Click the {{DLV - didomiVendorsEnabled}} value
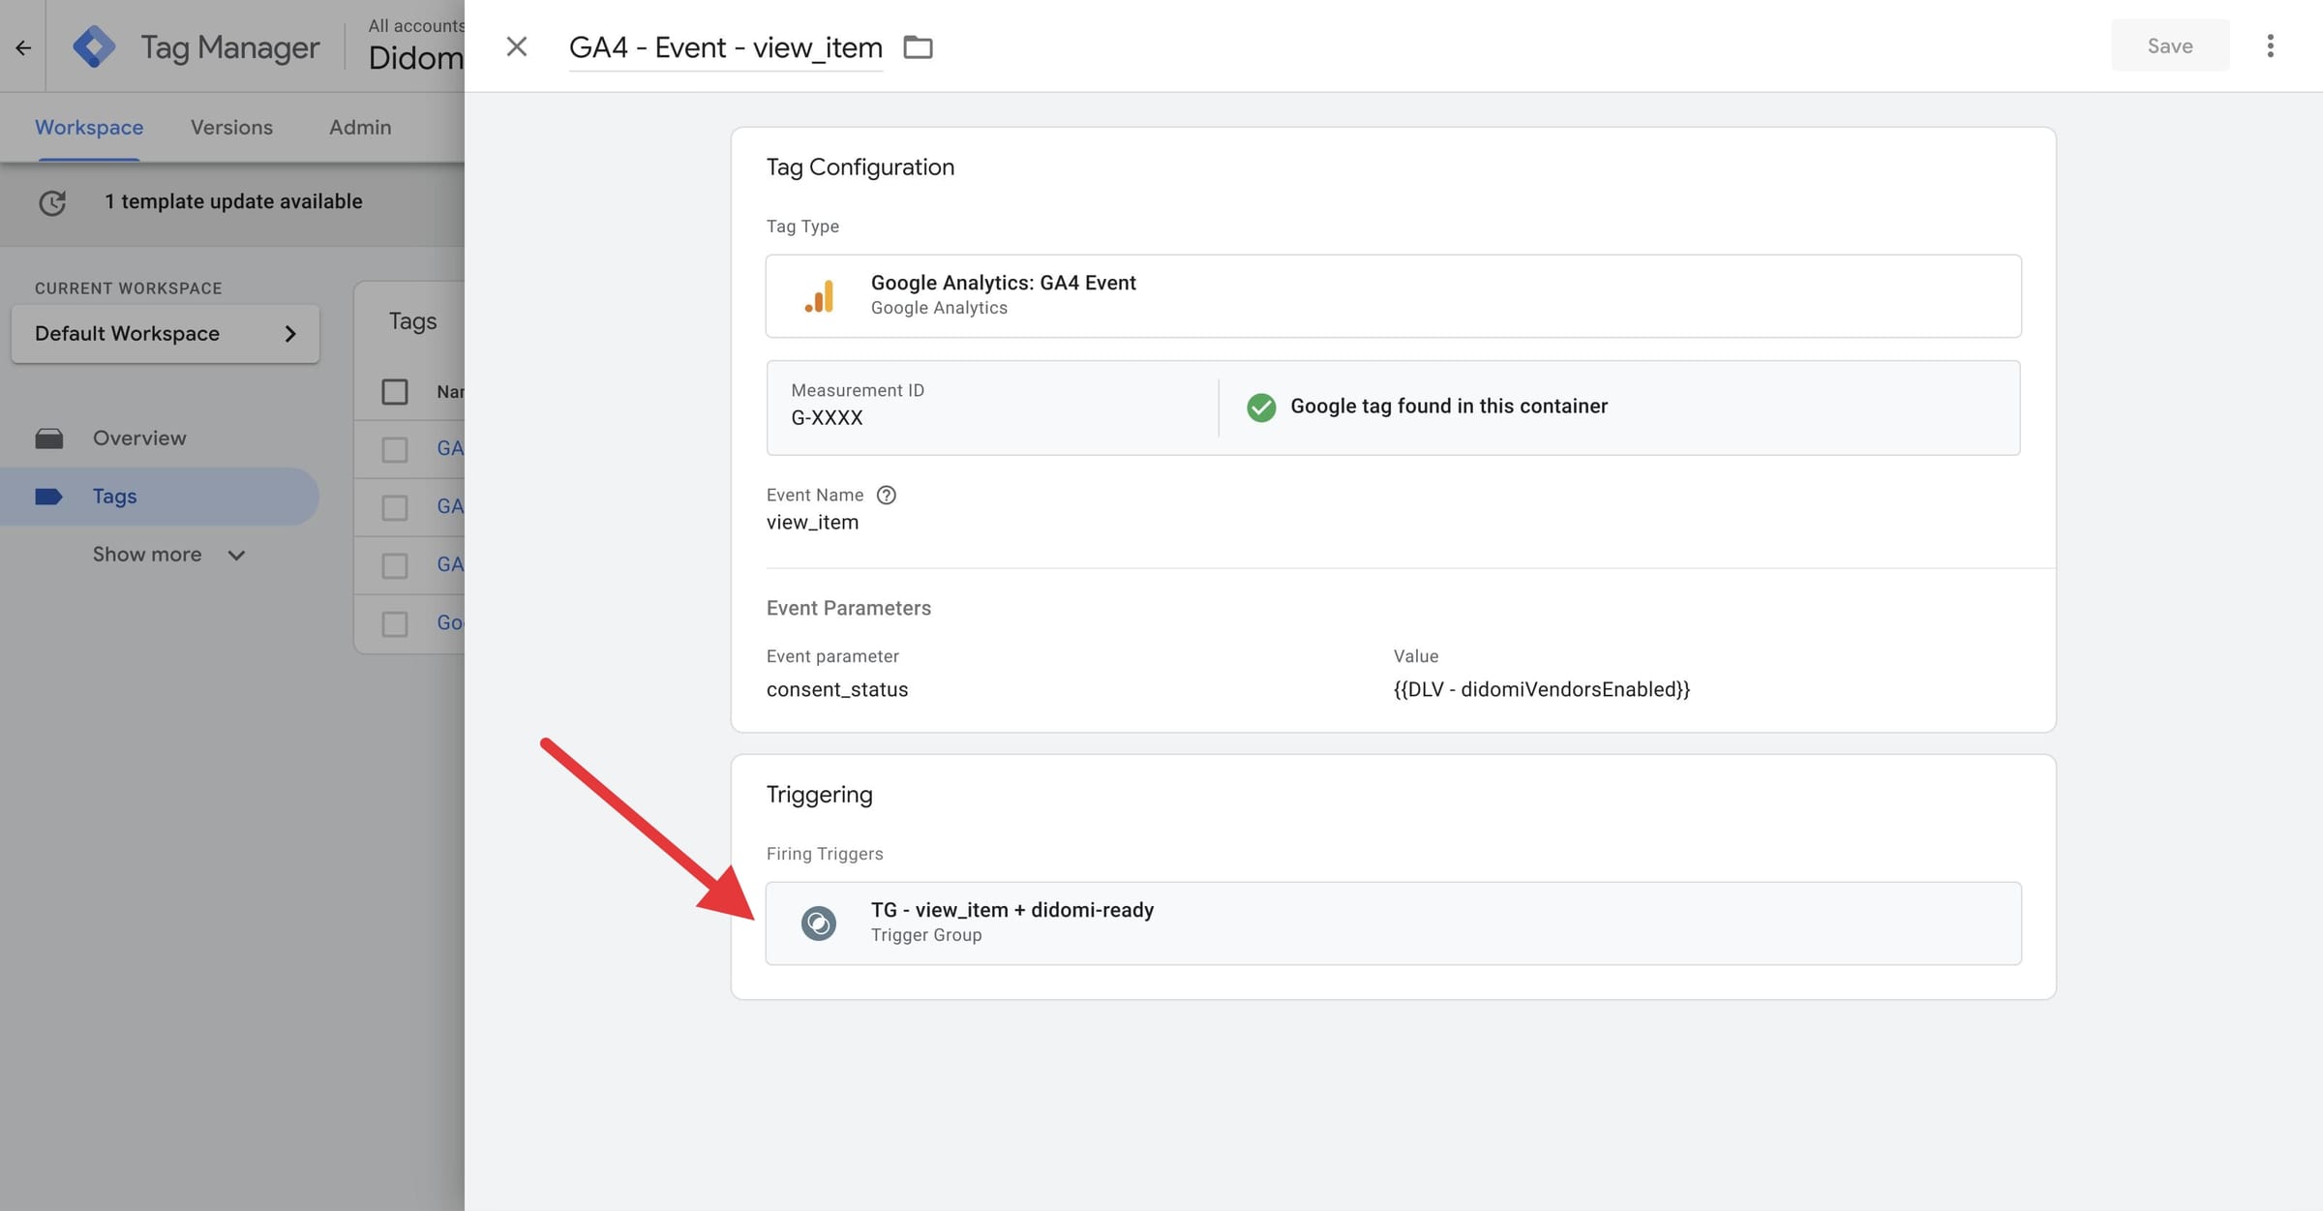This screenshot has width=2323, height=1211. (1541, 689)
